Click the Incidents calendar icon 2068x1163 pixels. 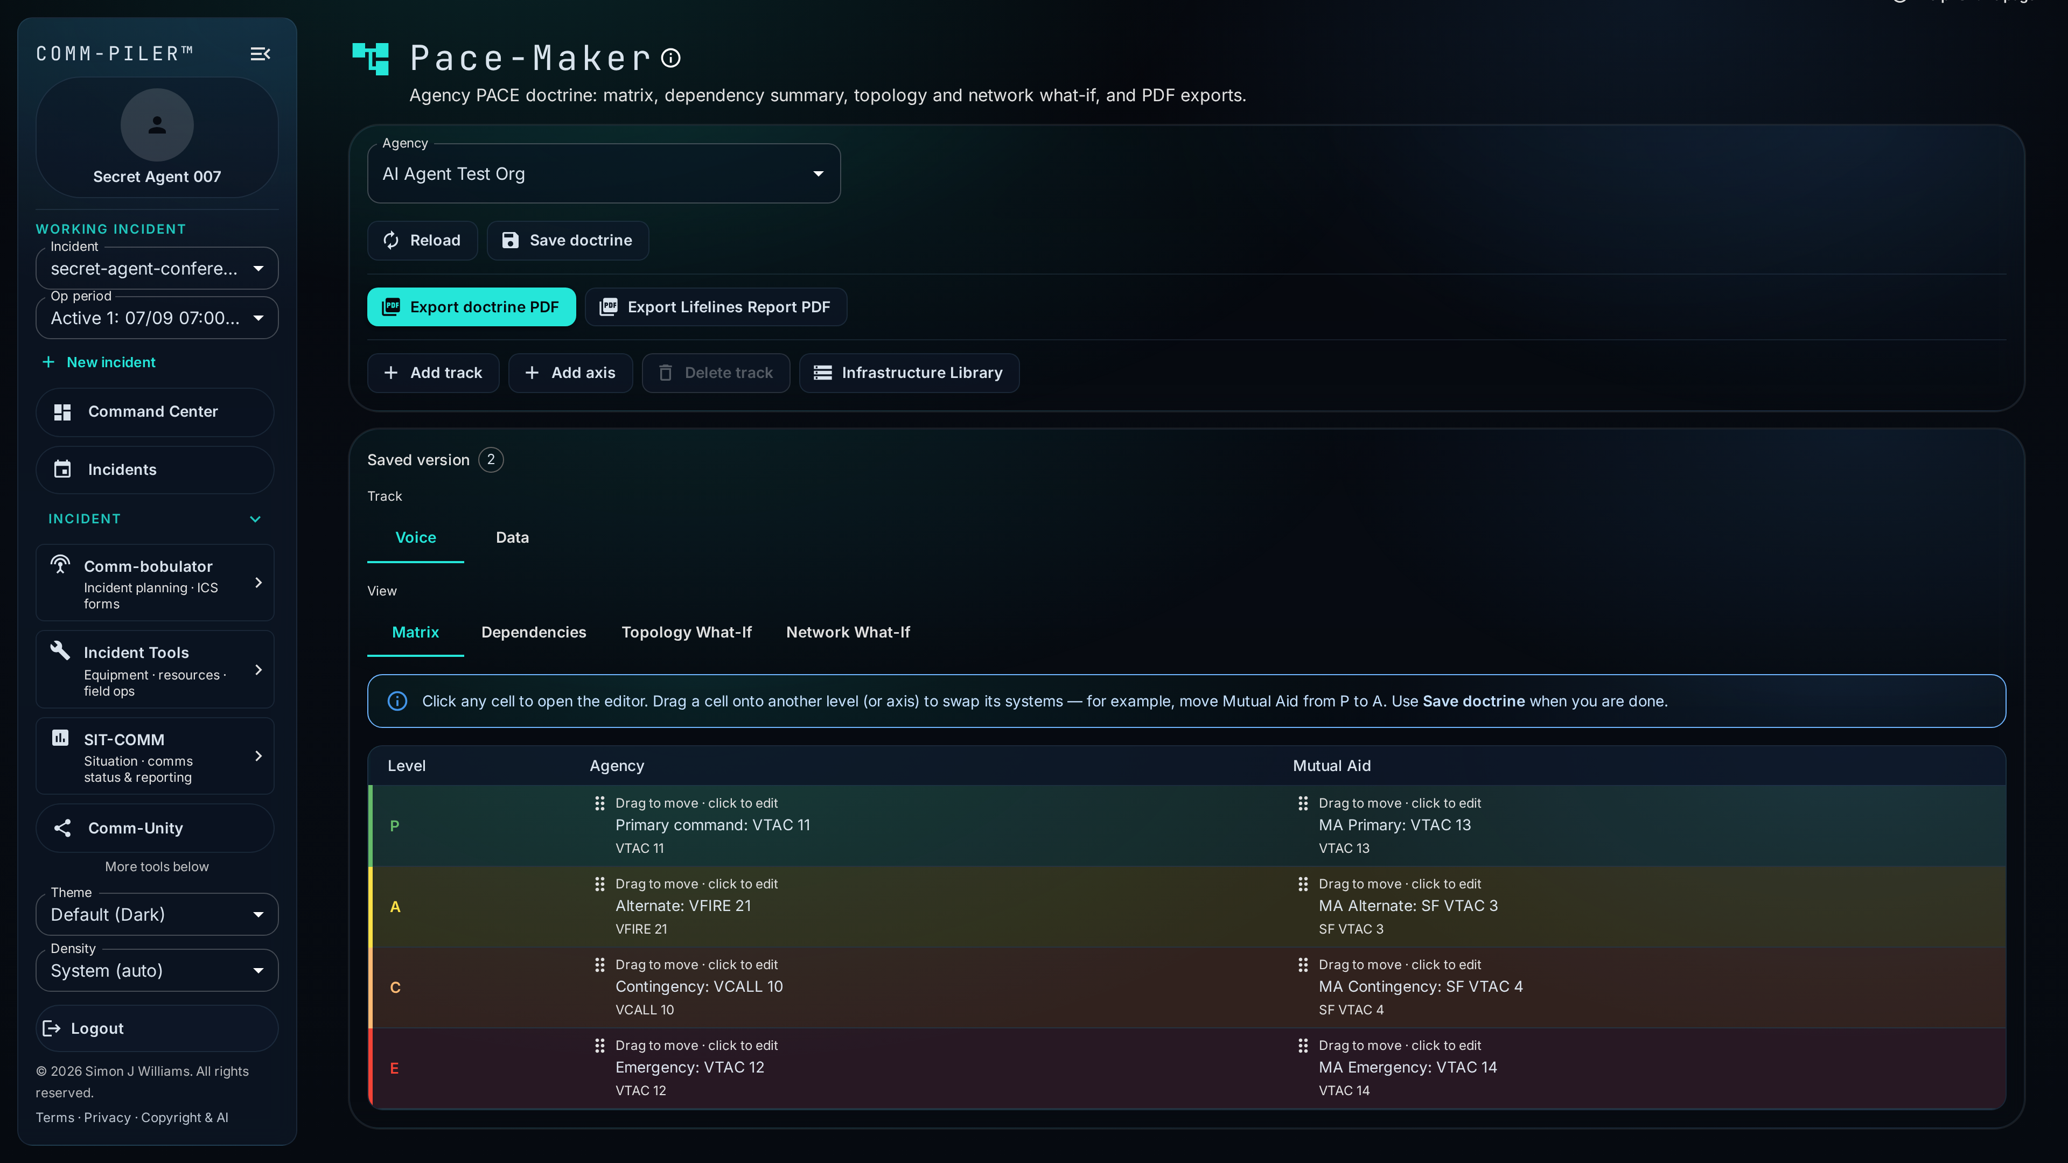pyautogui.click(x=62, y=470)
